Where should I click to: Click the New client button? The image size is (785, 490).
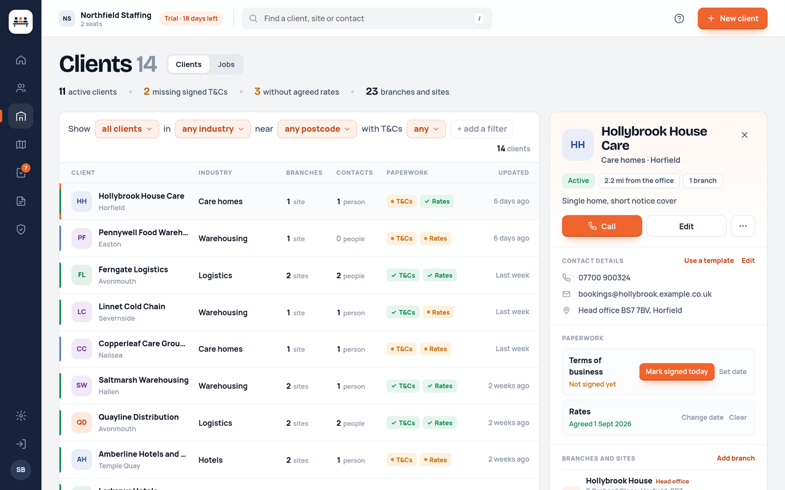732,18
